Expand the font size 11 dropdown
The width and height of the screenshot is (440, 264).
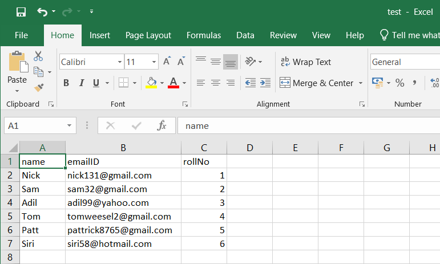(x=154, y=62)
